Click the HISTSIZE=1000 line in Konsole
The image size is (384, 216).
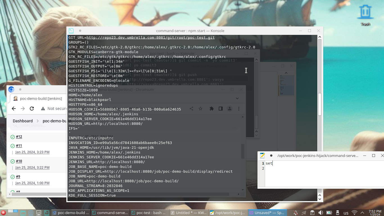(x=83, y=90)
